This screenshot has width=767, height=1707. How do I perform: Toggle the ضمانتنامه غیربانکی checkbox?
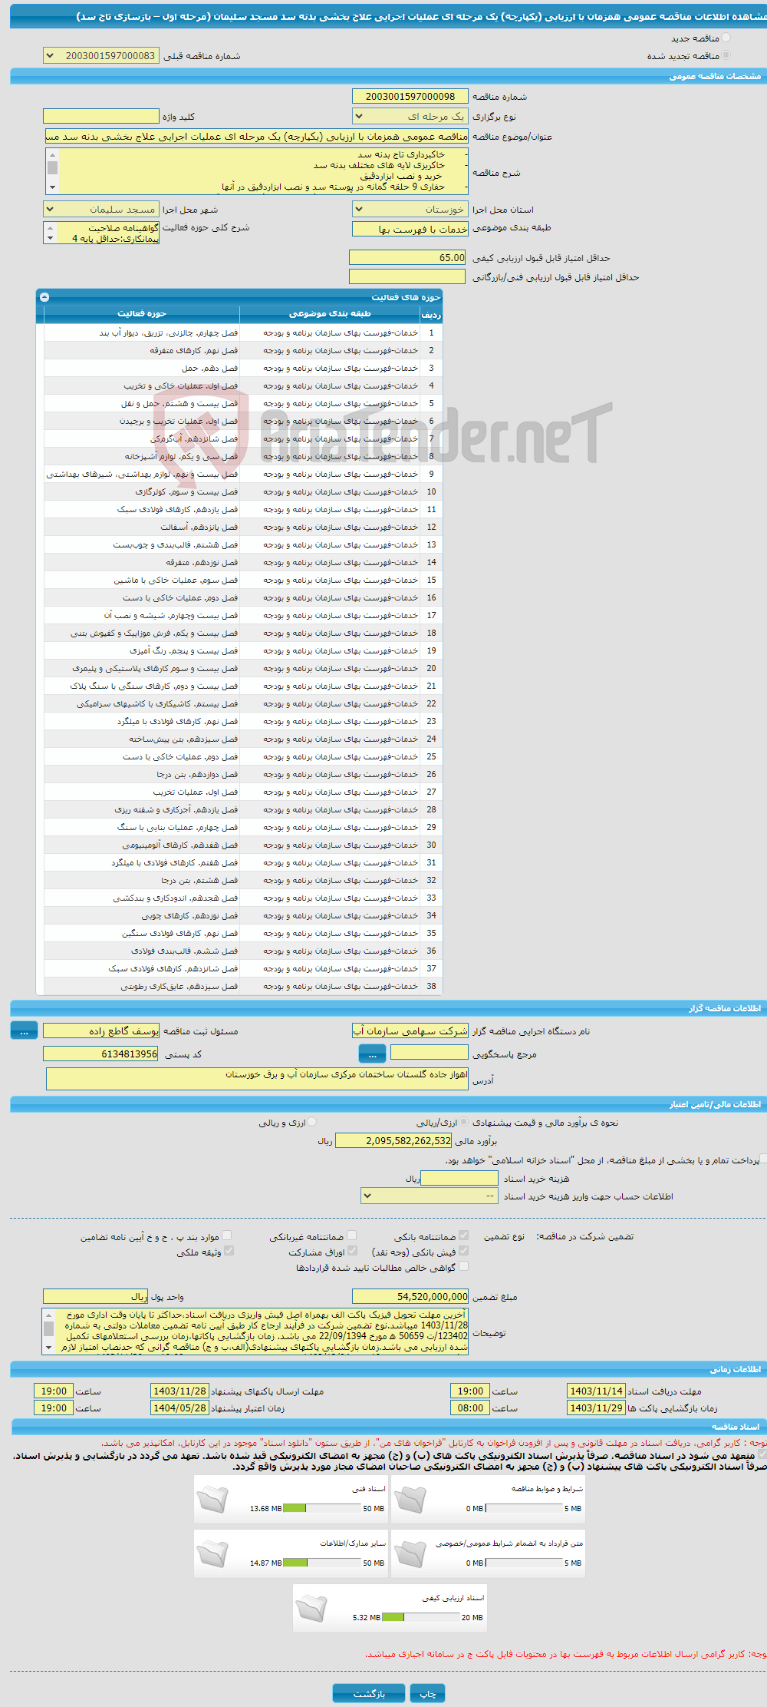click(x=351, y=1236)
